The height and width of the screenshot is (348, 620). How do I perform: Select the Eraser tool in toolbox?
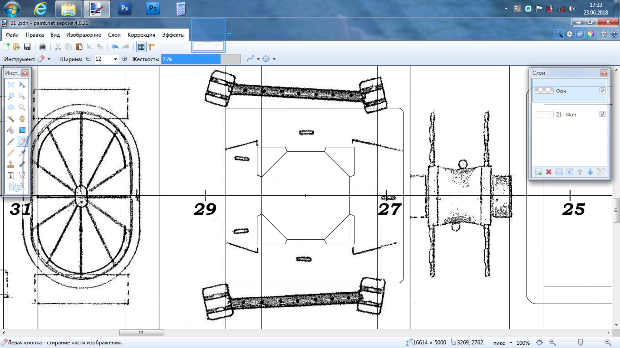coord(22,141)
